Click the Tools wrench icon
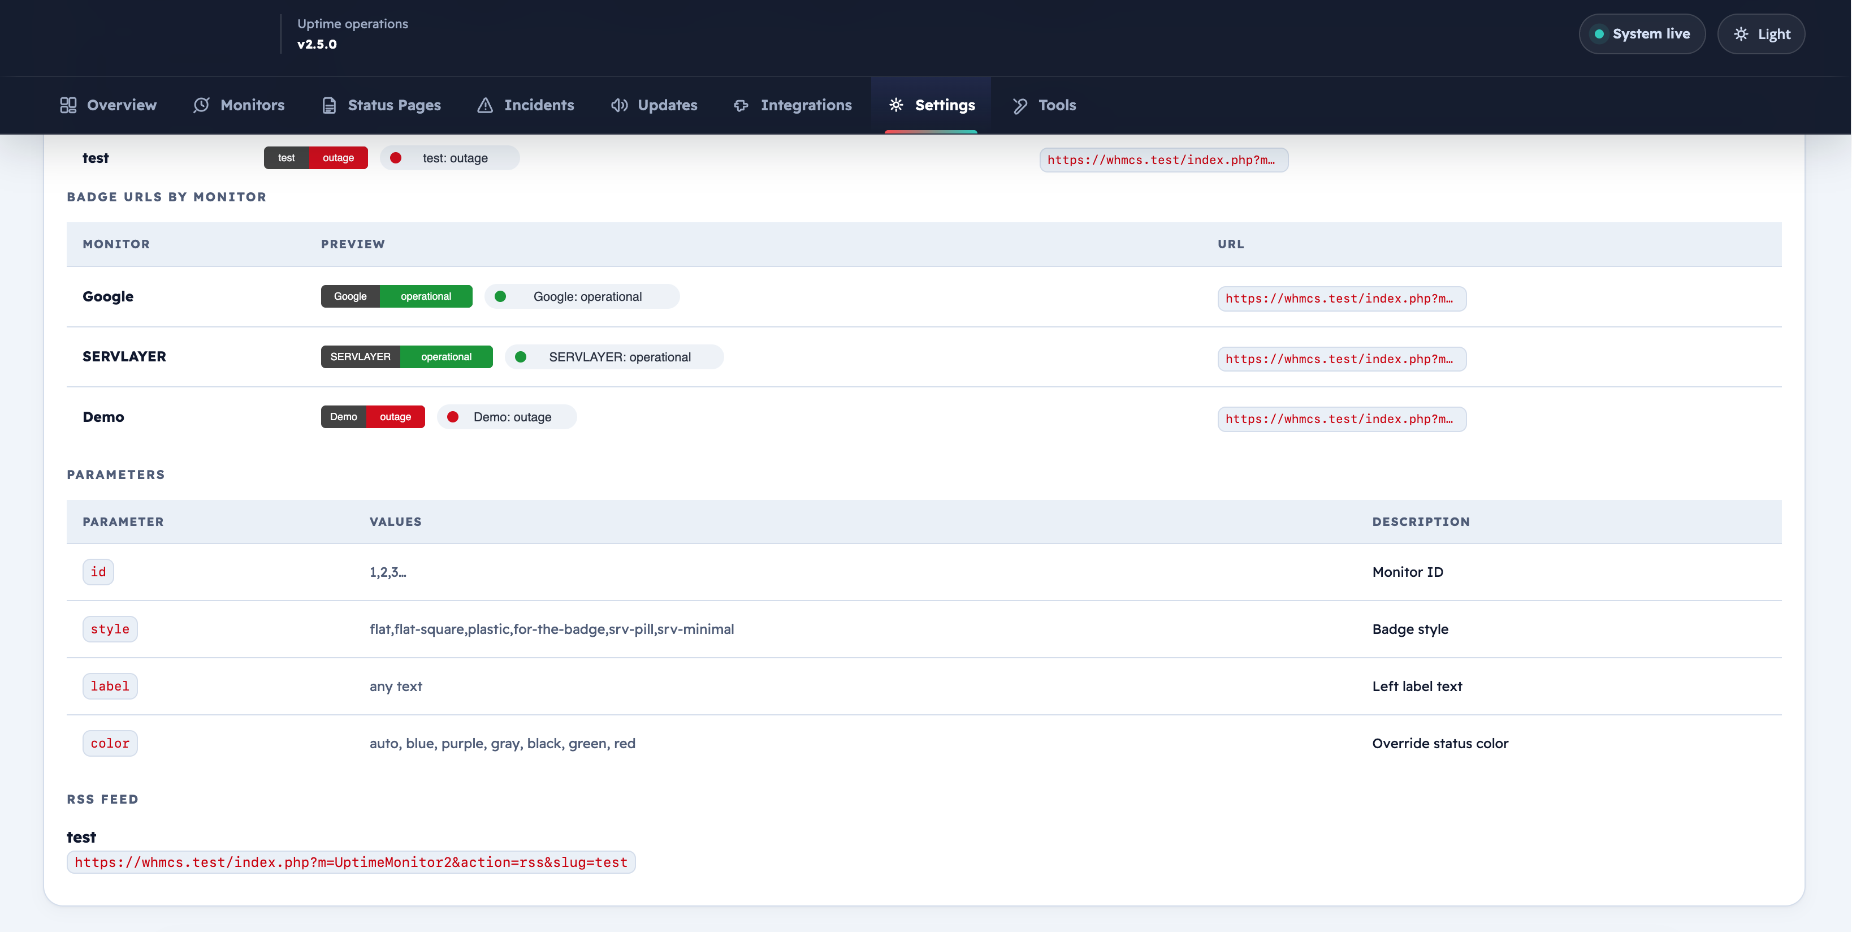The height and width of the screenshot is (932, 1852). point(1019,105)
